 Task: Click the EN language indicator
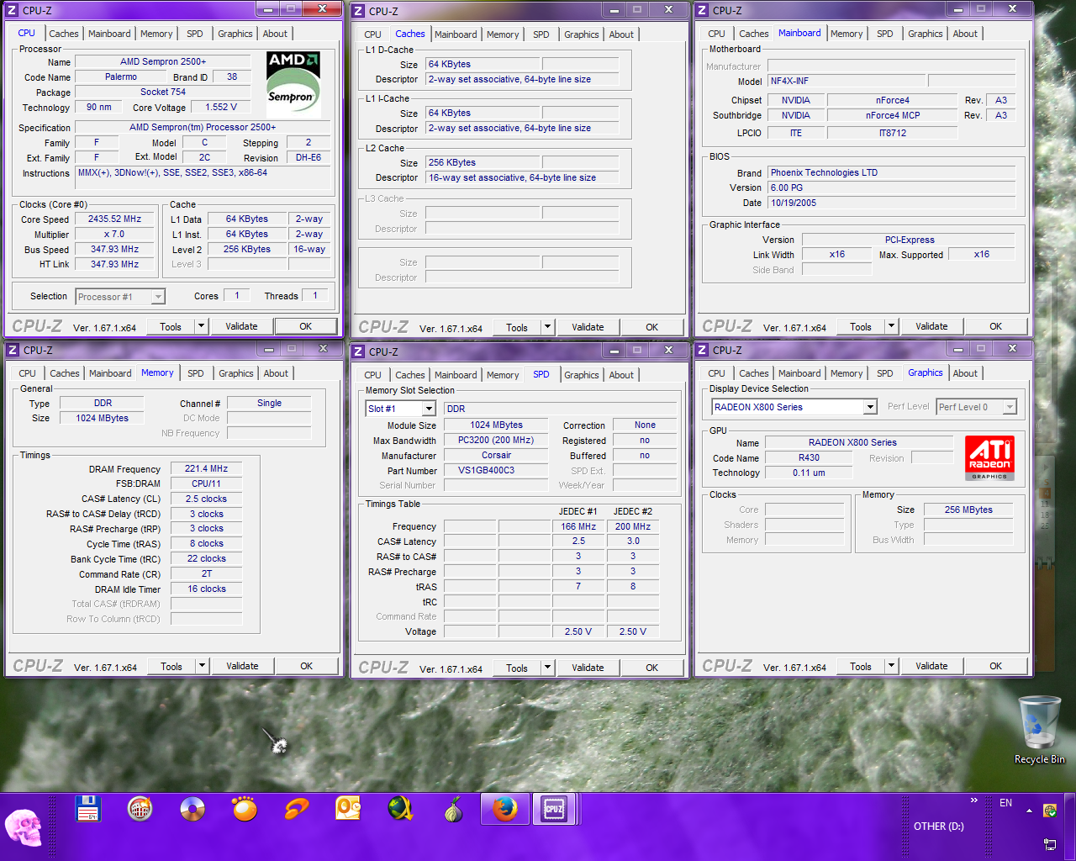coord(1005,803)
